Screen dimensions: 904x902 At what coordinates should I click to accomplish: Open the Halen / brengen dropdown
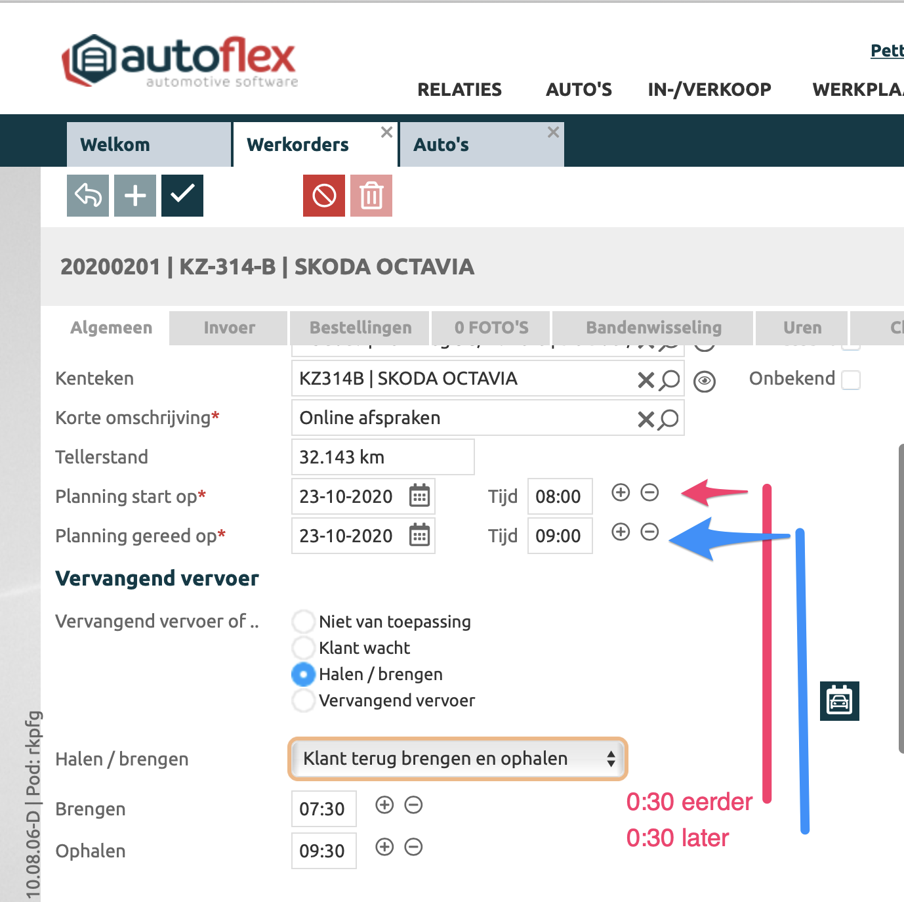tap(458, 759)
